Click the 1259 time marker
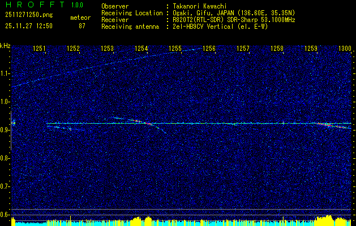The width and height of the screenshot is (356, 226). (311, 48)
